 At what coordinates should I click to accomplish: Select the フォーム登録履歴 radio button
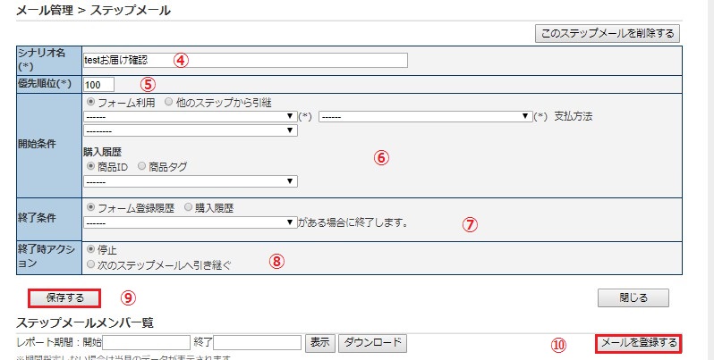[89, 207]
